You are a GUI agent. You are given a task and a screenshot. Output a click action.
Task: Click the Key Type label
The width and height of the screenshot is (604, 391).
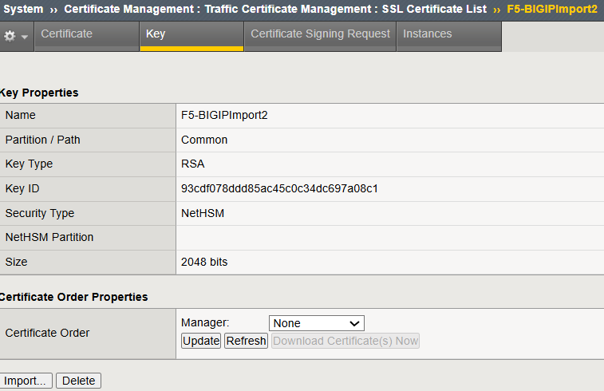[x=29, y=164]
